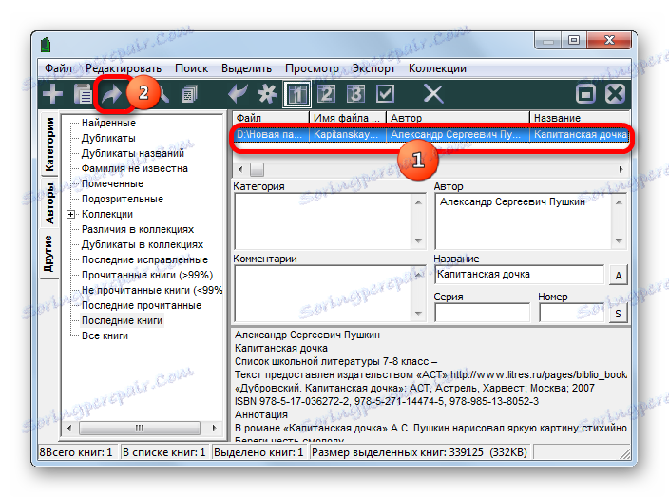
Task: Click the Капитанская дочка title cell in table
Action: 581,135
